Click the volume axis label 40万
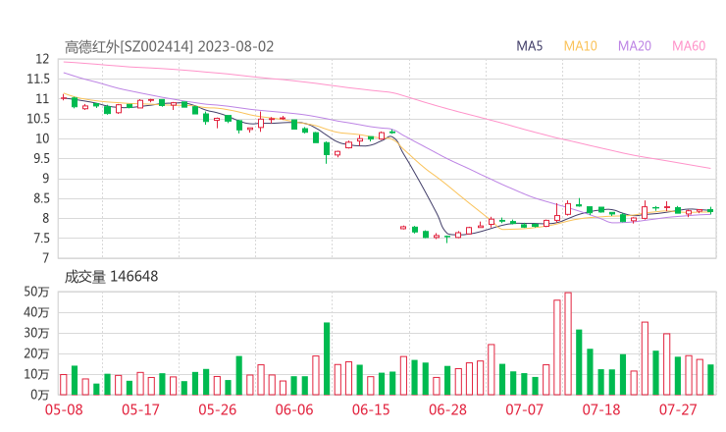The width and height of the screenshot is (726, 432). pyautogui.click(x=36, y=312)
